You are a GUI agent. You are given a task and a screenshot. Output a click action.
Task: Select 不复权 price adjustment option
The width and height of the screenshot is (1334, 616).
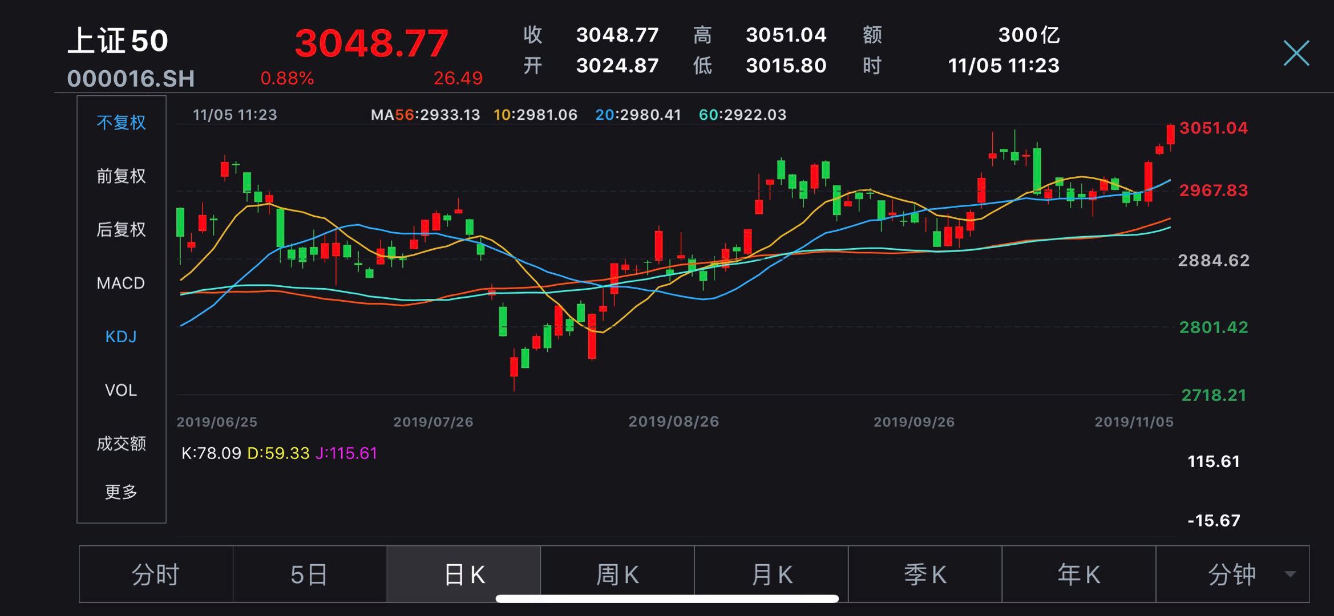click(x=121, y=123)
